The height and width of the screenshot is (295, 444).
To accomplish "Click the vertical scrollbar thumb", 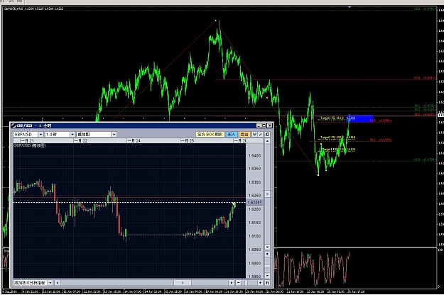I will point(267,194).
